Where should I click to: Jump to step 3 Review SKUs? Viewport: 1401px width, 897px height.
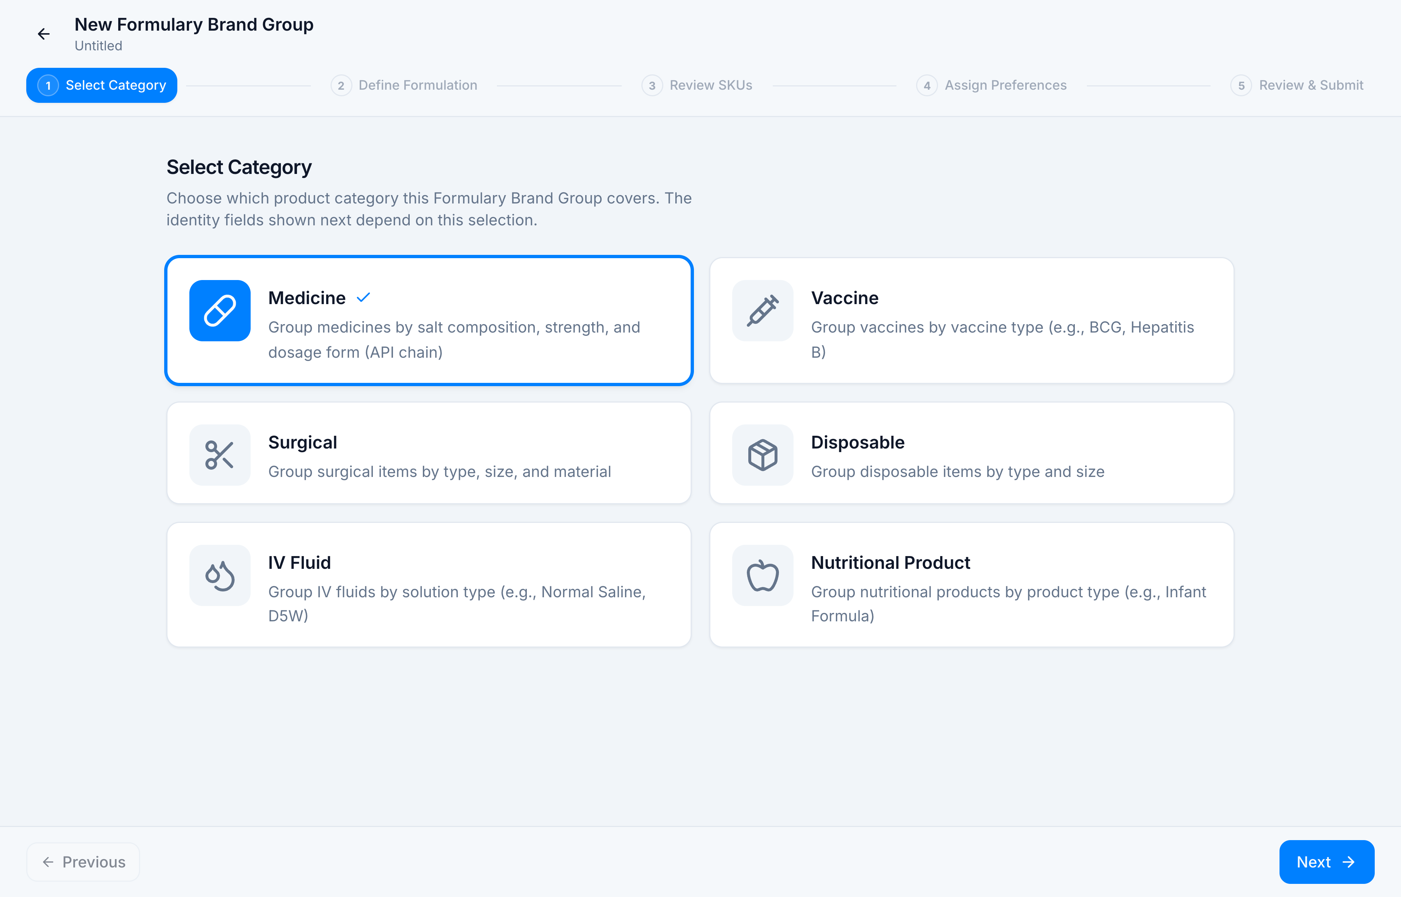point(697,85)
